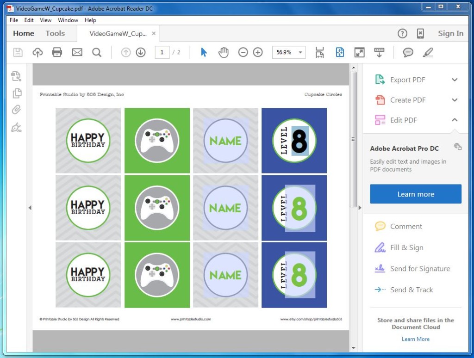
Task: Save the file with the floppy disk icon
Action: pos(18,52)
